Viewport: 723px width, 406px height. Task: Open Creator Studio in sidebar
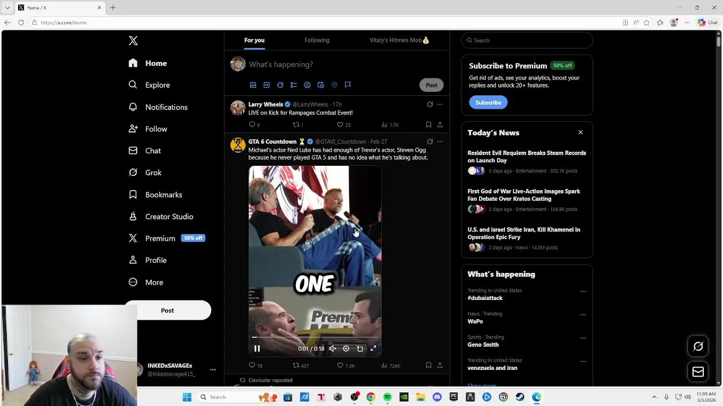click(161, 217)
